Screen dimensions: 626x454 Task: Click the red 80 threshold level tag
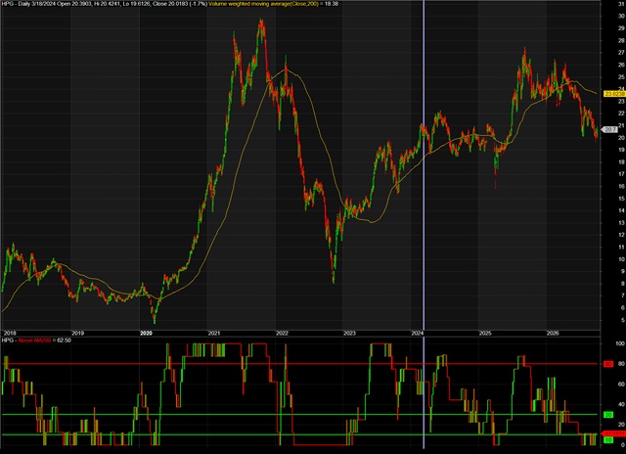point(608,364)
